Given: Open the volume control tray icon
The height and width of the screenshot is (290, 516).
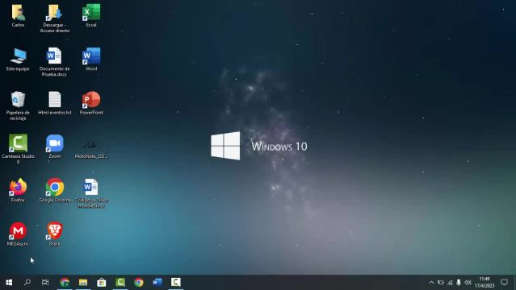Looking at the screenshot, I should 468,283.
